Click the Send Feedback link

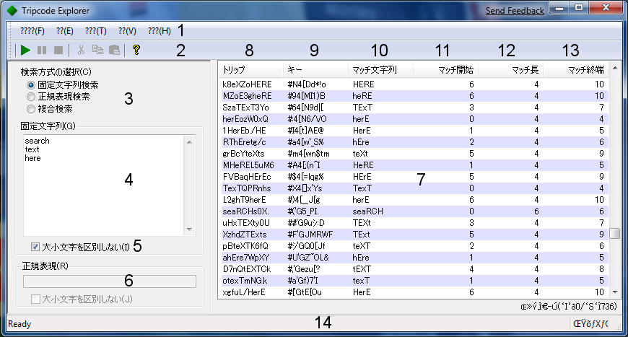tap(515, 11)
